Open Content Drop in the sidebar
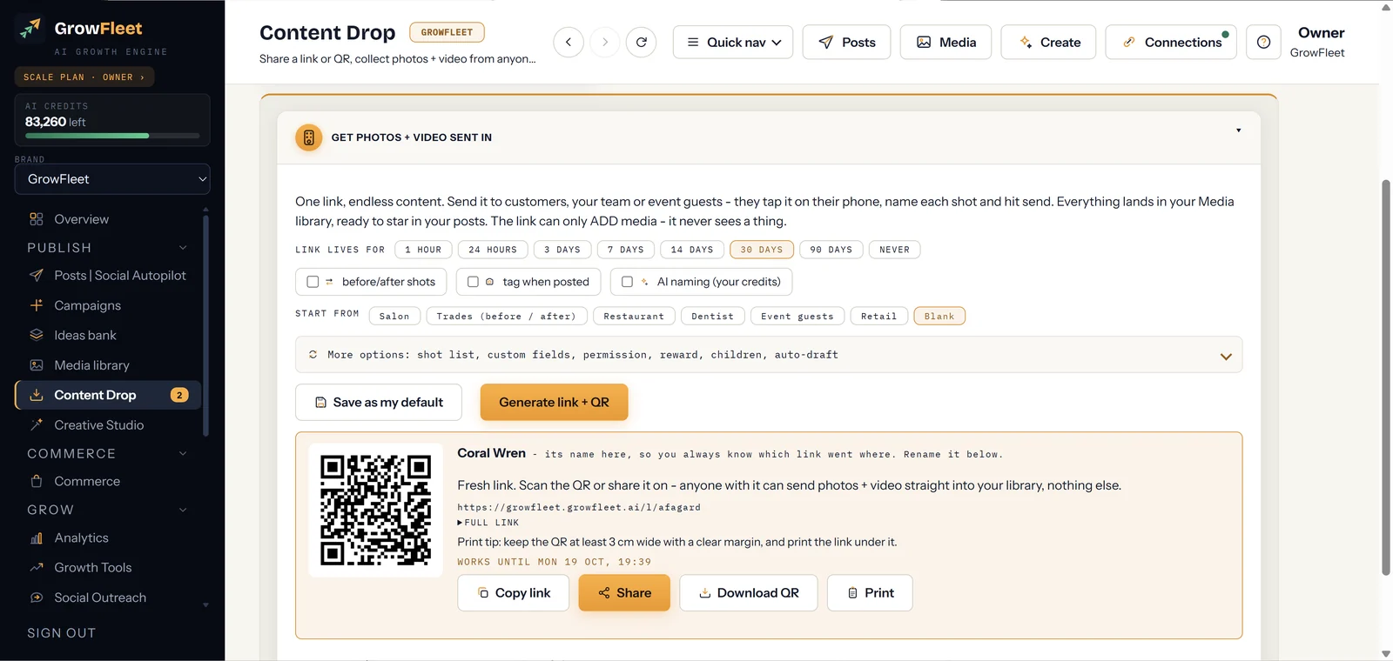 [108, 395]
